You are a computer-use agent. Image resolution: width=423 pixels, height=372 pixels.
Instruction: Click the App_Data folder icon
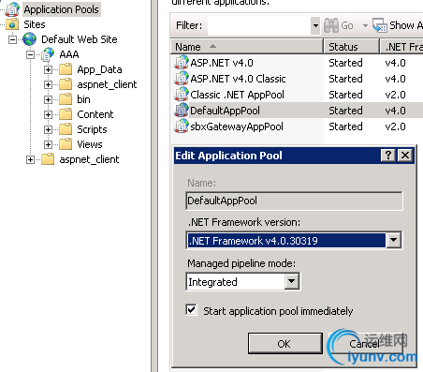click(x=66, y=69)
